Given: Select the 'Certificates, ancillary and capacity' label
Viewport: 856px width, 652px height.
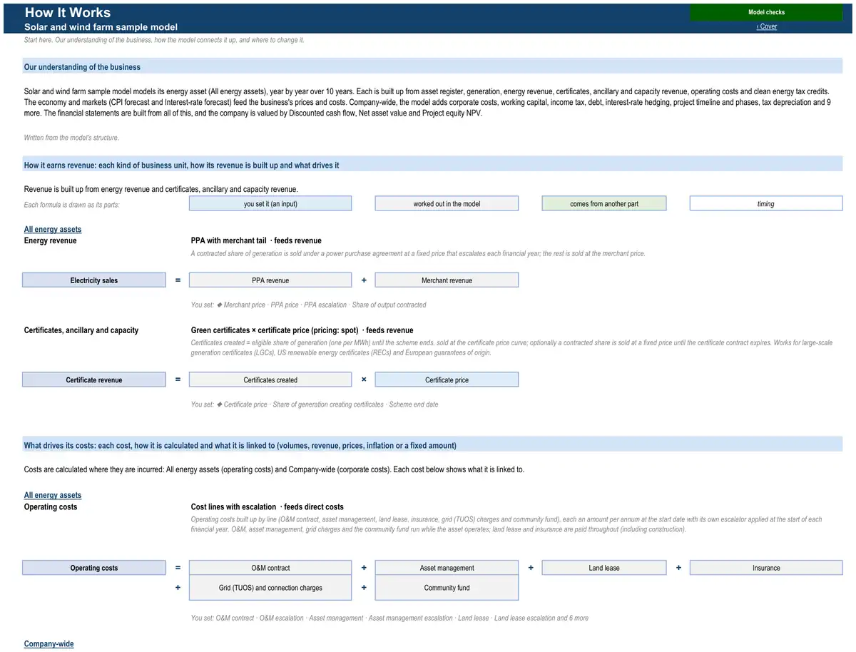Looking at the screenshot, I should click(x=81, y=330).
